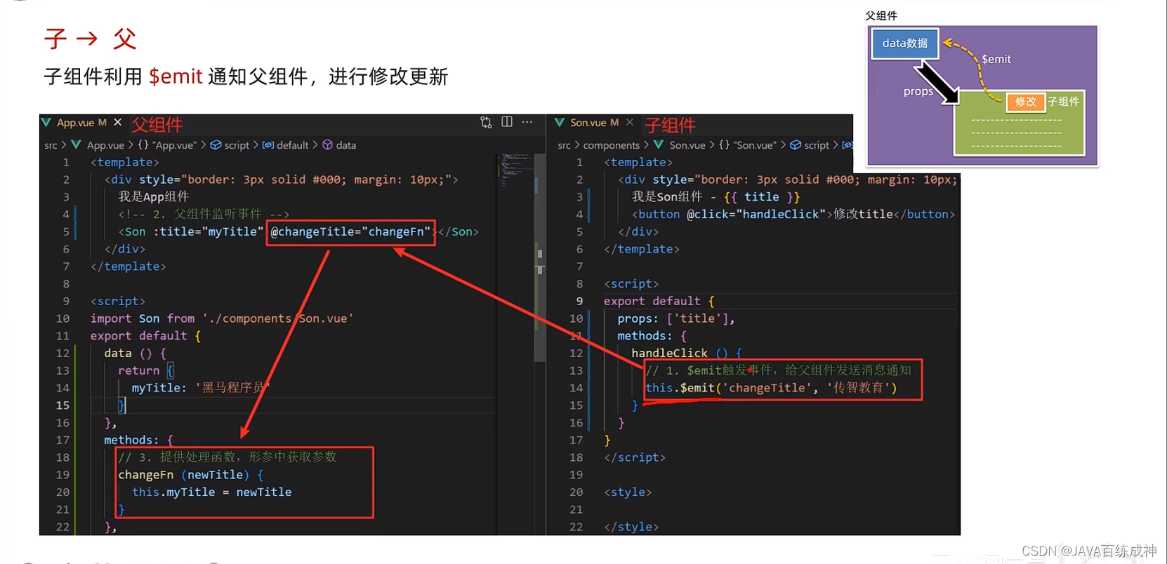Screen dimensions: 1167x564
Task: Click the App.vue editor vertical scrollbar
Action: pos(540,257)
